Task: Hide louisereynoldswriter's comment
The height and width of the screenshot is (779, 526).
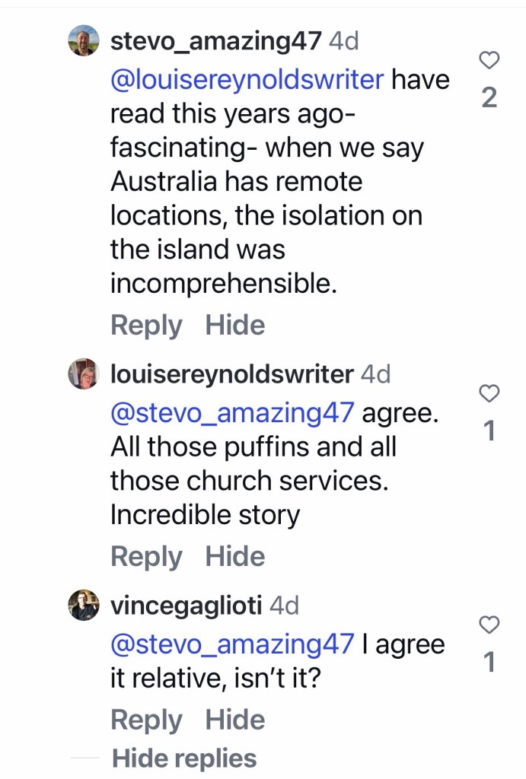Action: 235,557
